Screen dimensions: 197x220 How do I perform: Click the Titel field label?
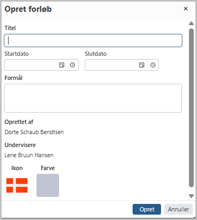(x=10, y=28)
